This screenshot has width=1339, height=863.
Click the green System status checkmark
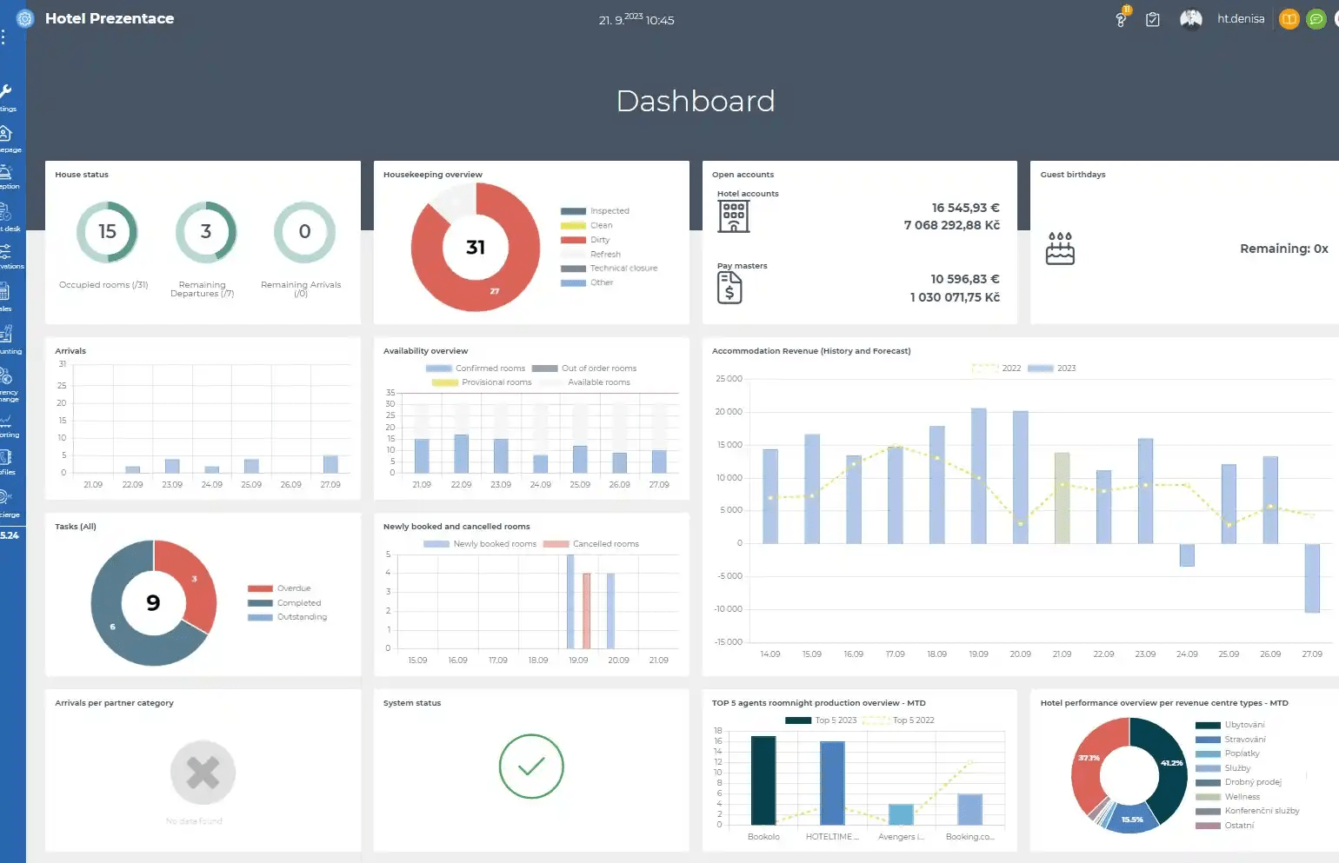(531, 767)
